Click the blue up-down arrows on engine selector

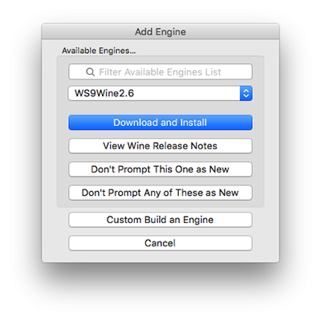(246, 93)
